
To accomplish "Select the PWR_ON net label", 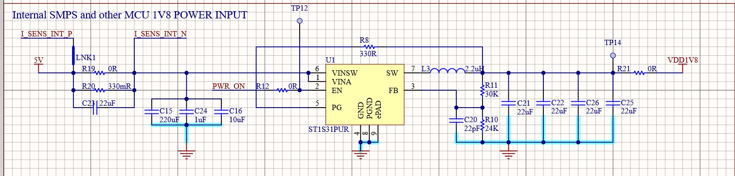I will pyautogui.click(x=229, y=87).
